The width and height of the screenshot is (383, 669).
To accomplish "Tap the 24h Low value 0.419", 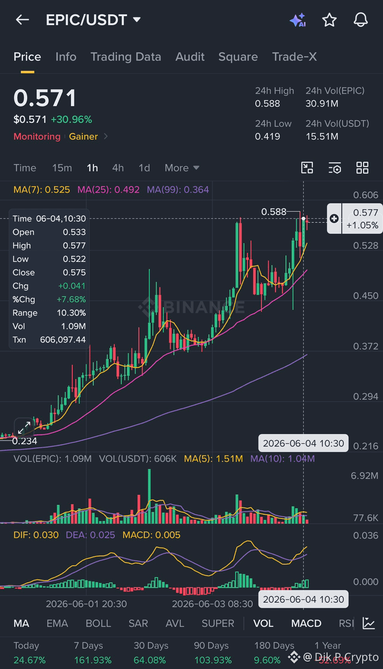I will pyautogui.click(x=267, y=136).
